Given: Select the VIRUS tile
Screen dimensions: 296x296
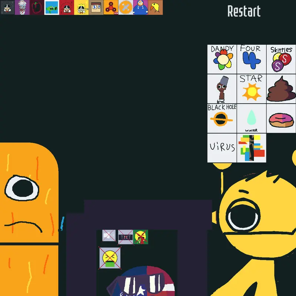Looking at the screenshot, I should click(x=222, y=148).
